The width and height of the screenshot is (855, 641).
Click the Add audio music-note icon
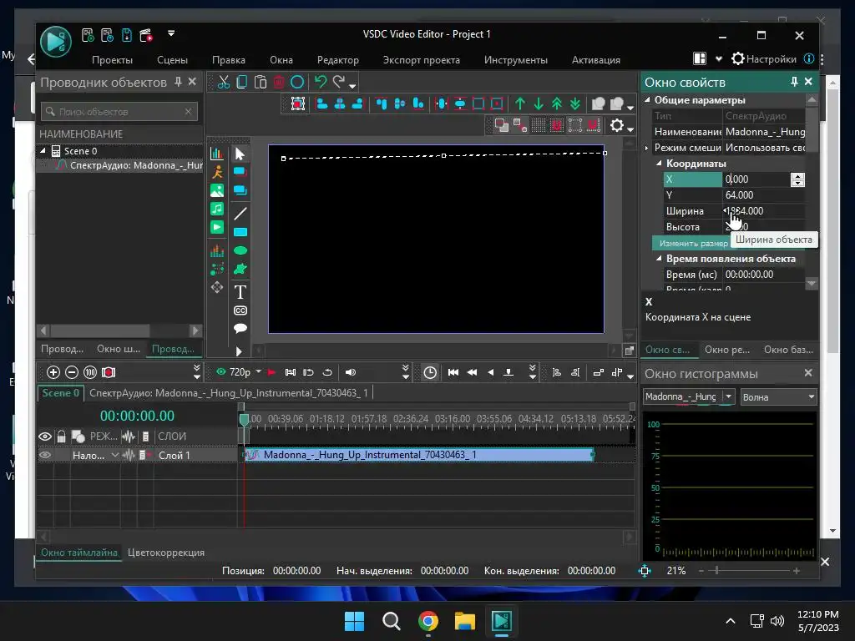click(217, 209)
